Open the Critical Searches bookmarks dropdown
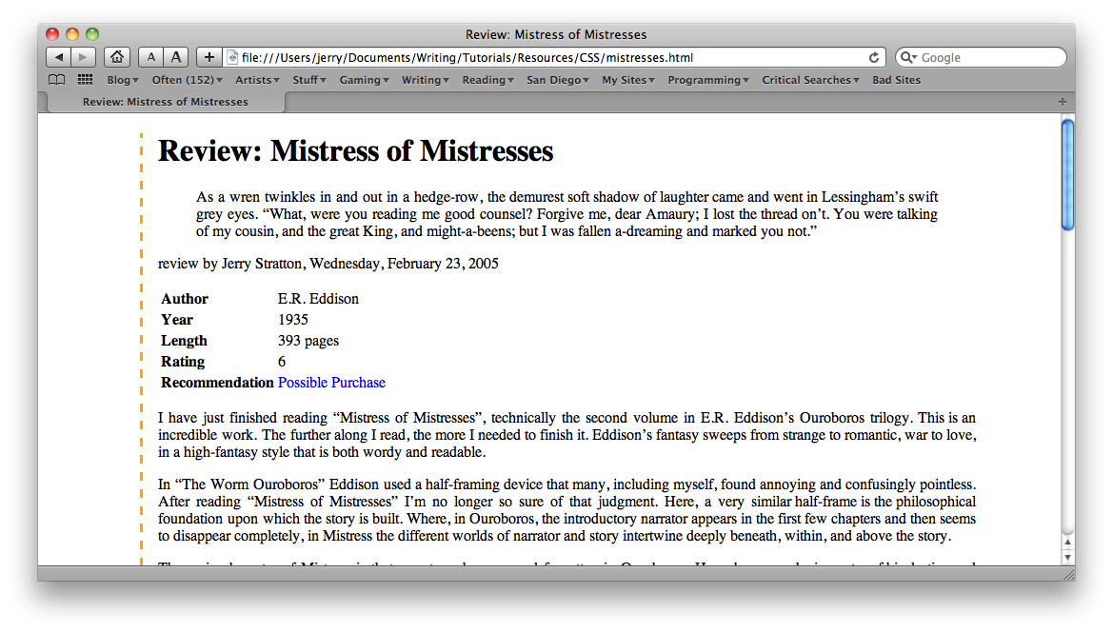 (x=810, y=80)
